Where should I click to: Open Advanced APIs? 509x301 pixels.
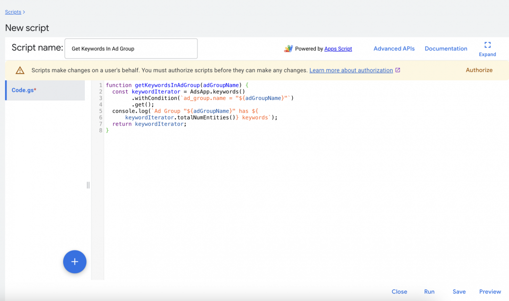tap(394, 49)
